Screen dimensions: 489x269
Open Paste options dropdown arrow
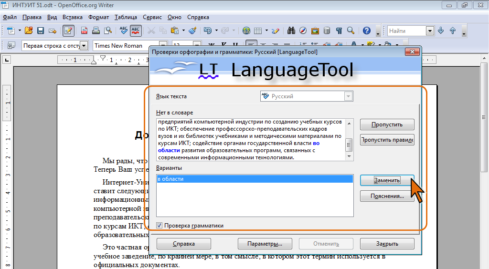pyautogui.click(x=183, y=31)
